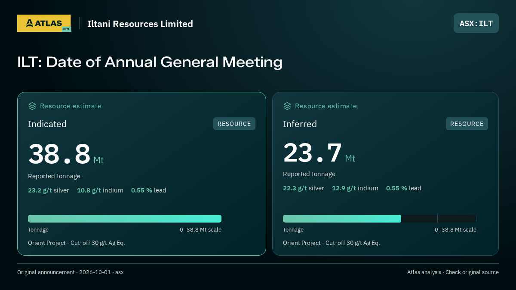The image size is (516, 290).
Task: Click the Inferred category heading
Action: [x=300, y=124]
